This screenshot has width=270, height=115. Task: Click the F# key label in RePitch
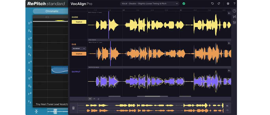(x=30, y=94)
